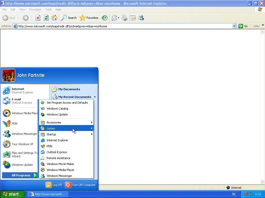The image size is (265, 198).
Task: Click the Turn Off Computer button
Action: [x=80, y=185]
